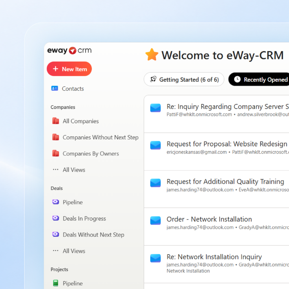Viewport: 289px width, 289px height.
Task: Click the plus icon in New Item
Action: [x=56, y=69]
